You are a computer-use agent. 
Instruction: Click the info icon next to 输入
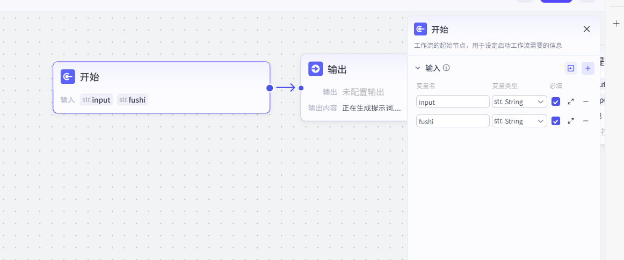446,68
